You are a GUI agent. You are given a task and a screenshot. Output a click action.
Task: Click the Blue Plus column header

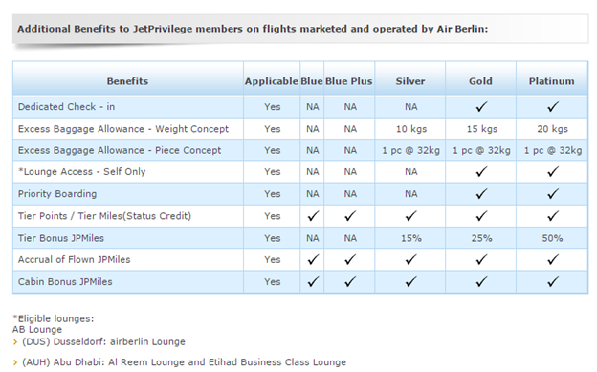pyautogui.click(x=349, y=81)
